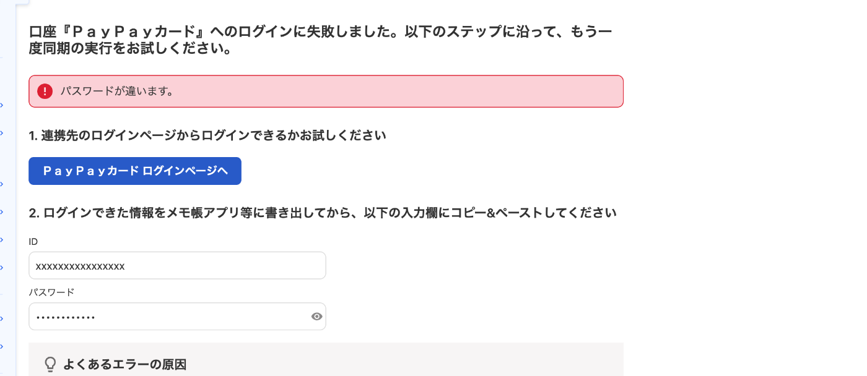Expand the third sidebar chevron from top
Viewport: 867px width, 376px height.
(2, 184)
